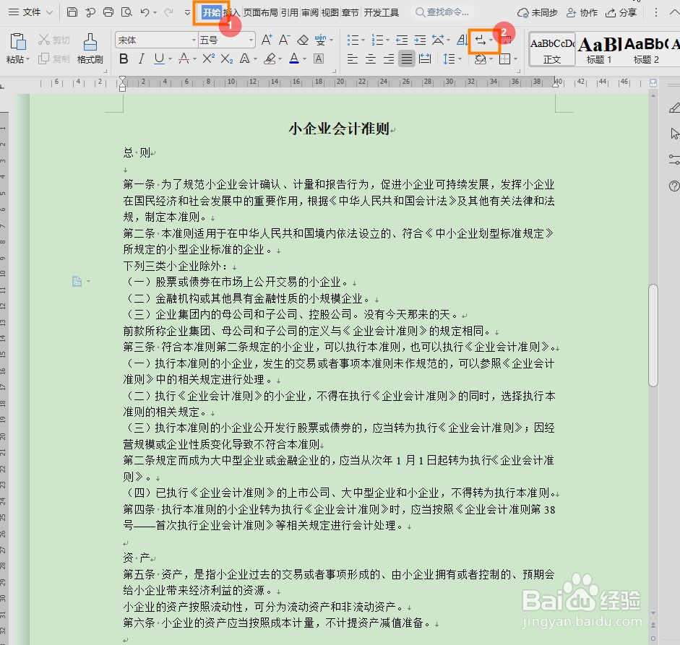Apply the 正文 style
680x645 pixels.
click(552, 49)
